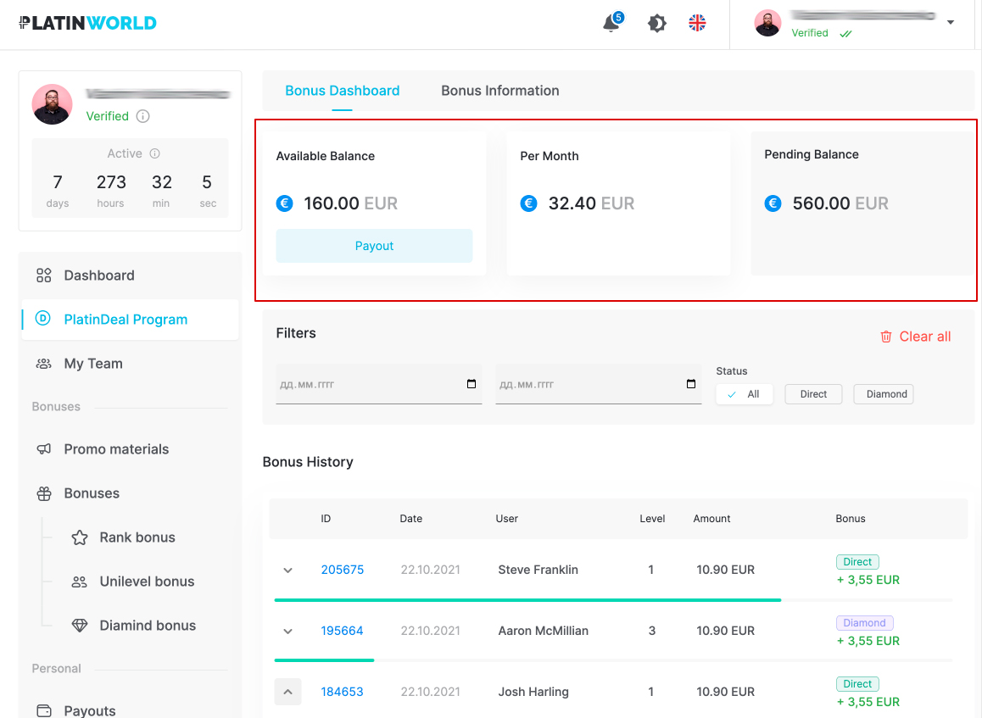Image resolution: width=982 pixels, height=718 pixels.
Task: Enable the Diamond status filter
Action: point(884,394)
